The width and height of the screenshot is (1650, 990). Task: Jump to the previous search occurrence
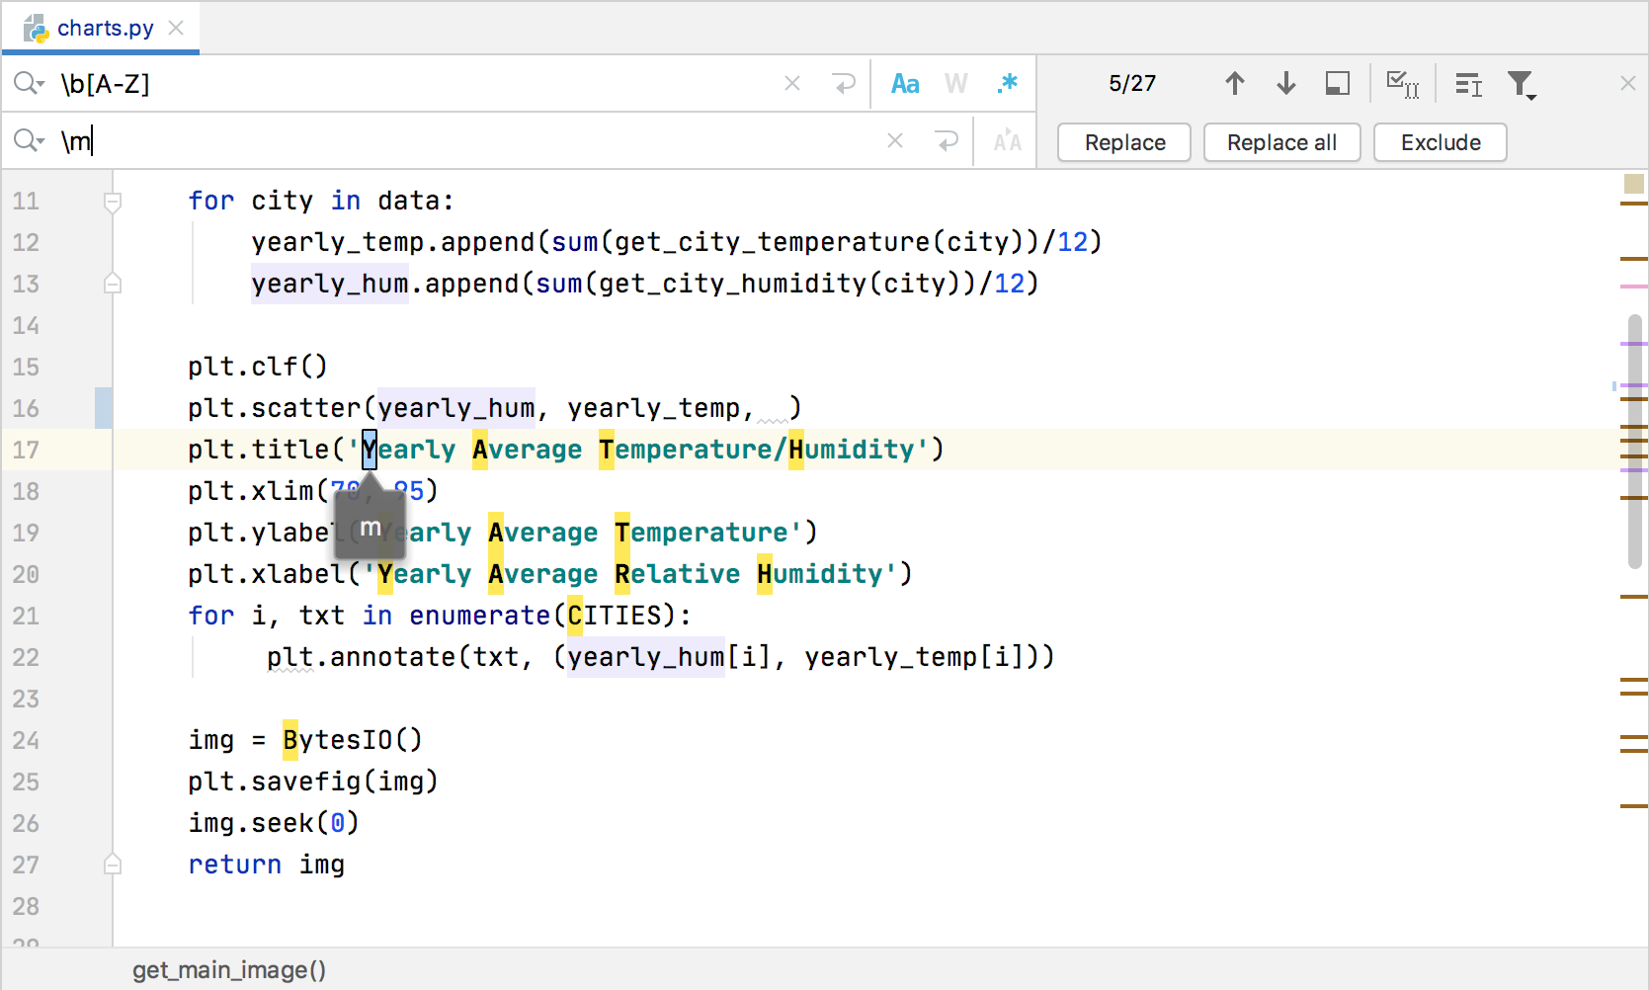pos(1234,83)
